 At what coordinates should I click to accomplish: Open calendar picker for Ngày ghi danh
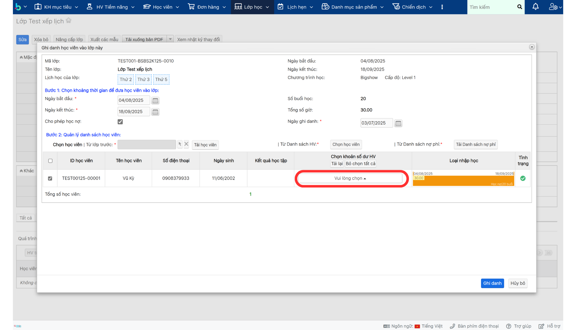coord(398,123)
